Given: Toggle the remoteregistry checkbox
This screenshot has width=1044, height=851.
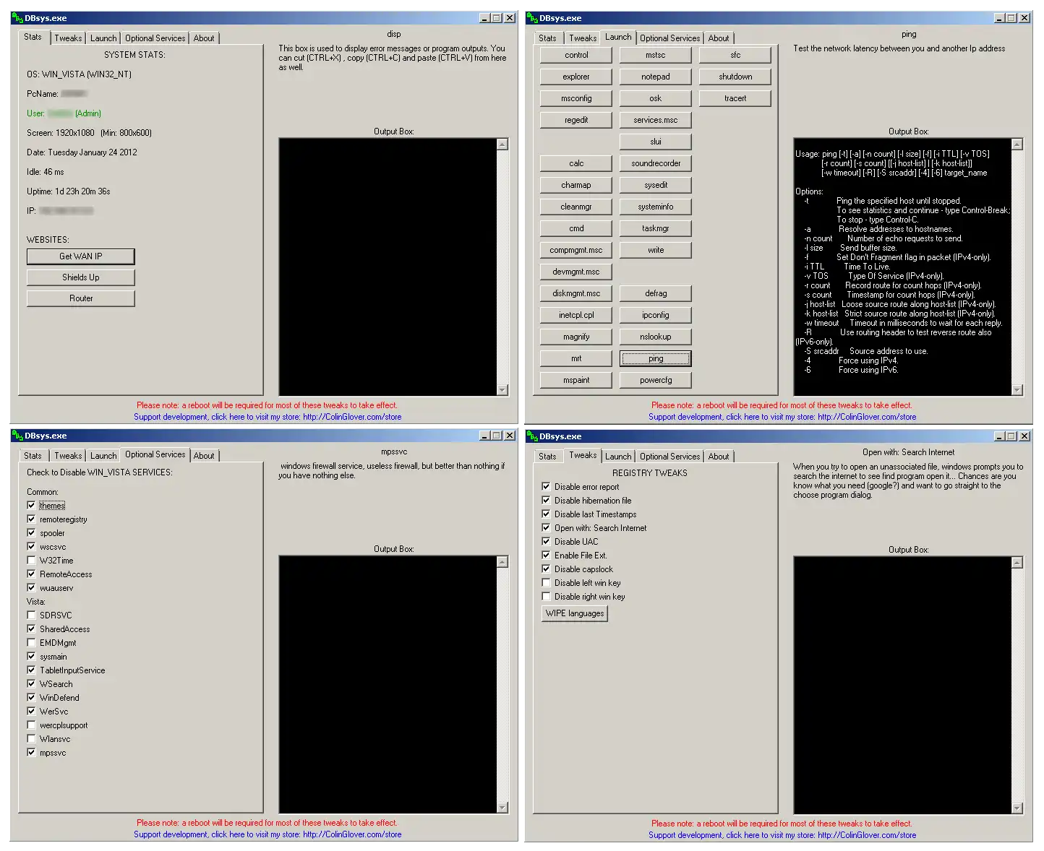Looking at the screenshot, I should coord(31,519).
